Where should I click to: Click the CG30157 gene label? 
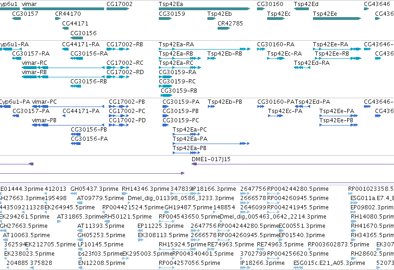pyautogui.click(x=25, y=13)
